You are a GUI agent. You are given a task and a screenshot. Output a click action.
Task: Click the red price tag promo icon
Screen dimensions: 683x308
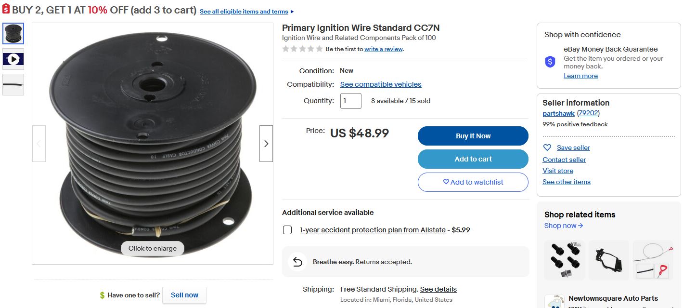tap(6, 9)
